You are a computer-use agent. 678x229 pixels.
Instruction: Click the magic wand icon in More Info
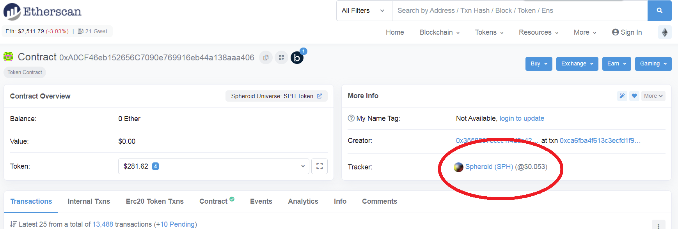(x=622, y=96)
